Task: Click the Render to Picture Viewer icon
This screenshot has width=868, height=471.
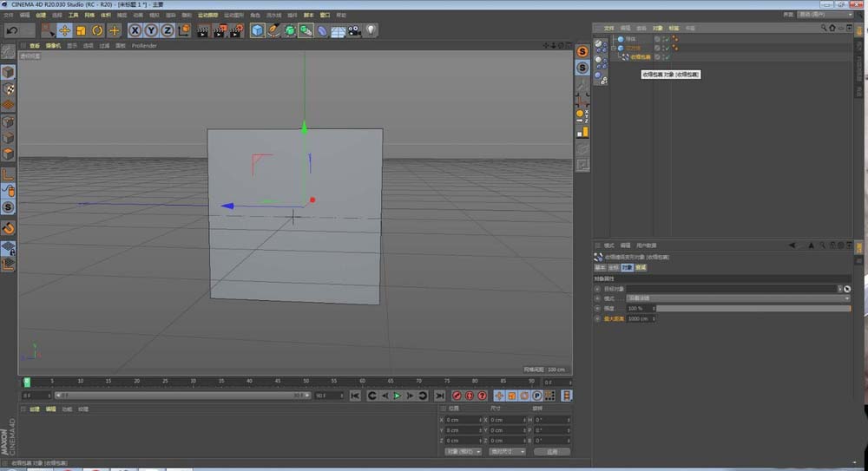Action: pos(220,30)
